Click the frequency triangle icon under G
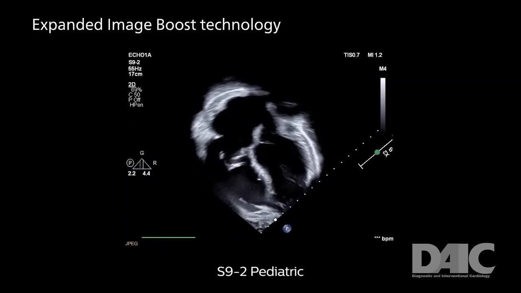521x293 pixels. [142, 164]
